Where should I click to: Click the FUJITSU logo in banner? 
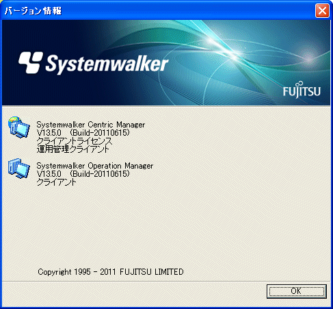click(x=302, y=90)
